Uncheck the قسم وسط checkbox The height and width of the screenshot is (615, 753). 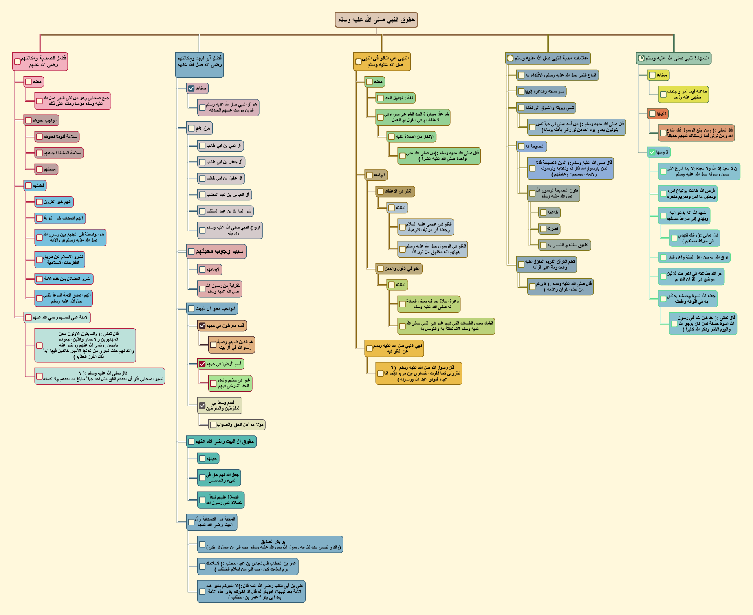coord(202,406)
